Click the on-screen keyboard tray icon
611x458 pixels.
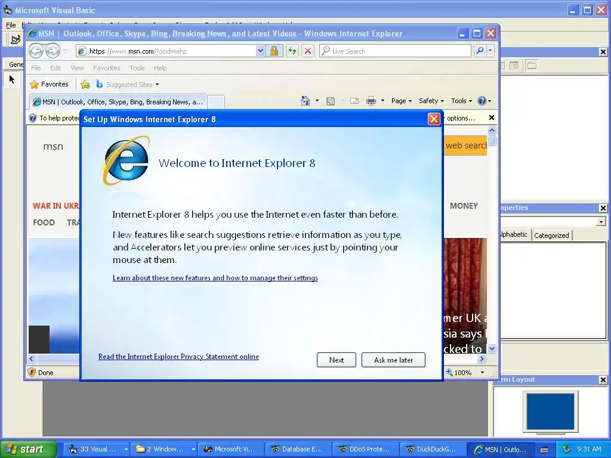click(544, 450)
